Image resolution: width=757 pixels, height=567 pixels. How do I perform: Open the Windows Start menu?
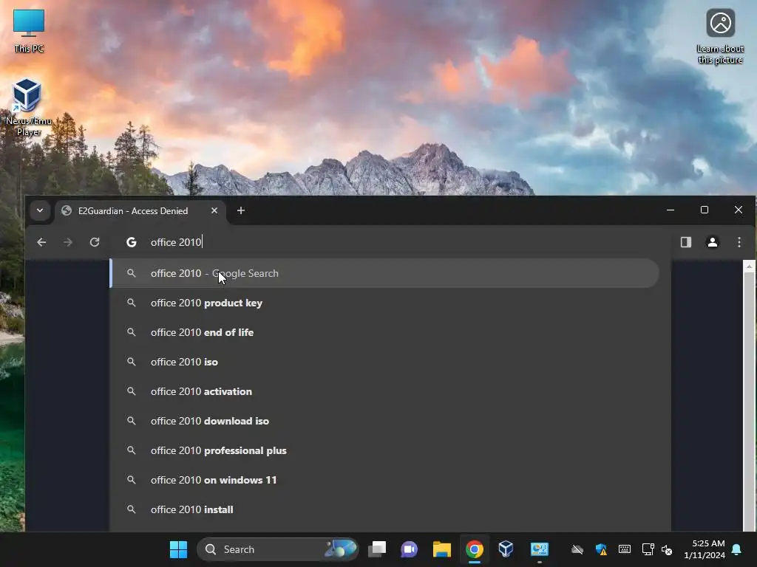point(179,549)
